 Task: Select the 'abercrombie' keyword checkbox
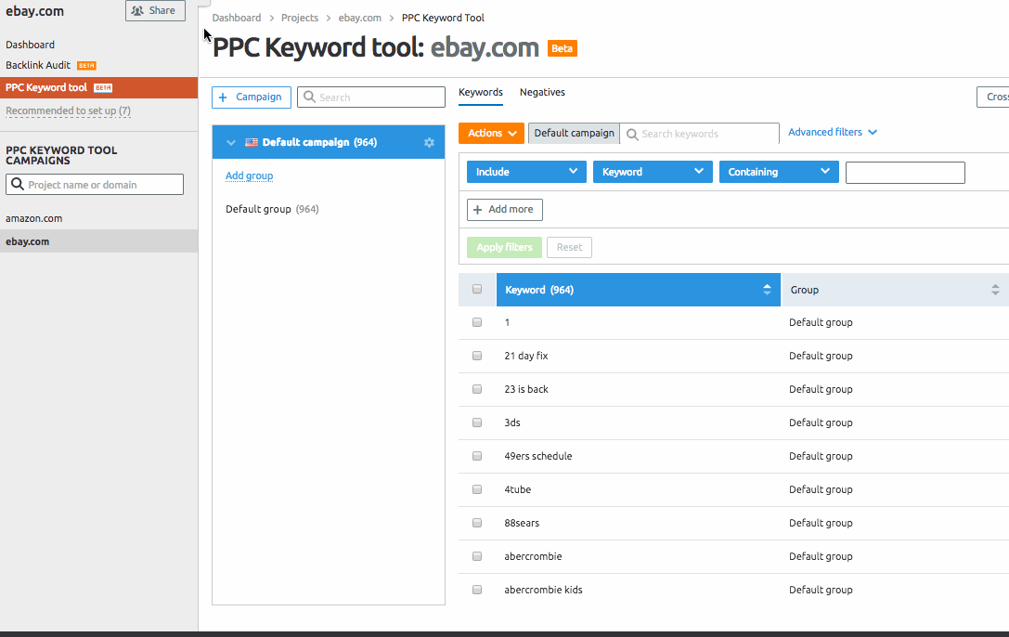477,556
